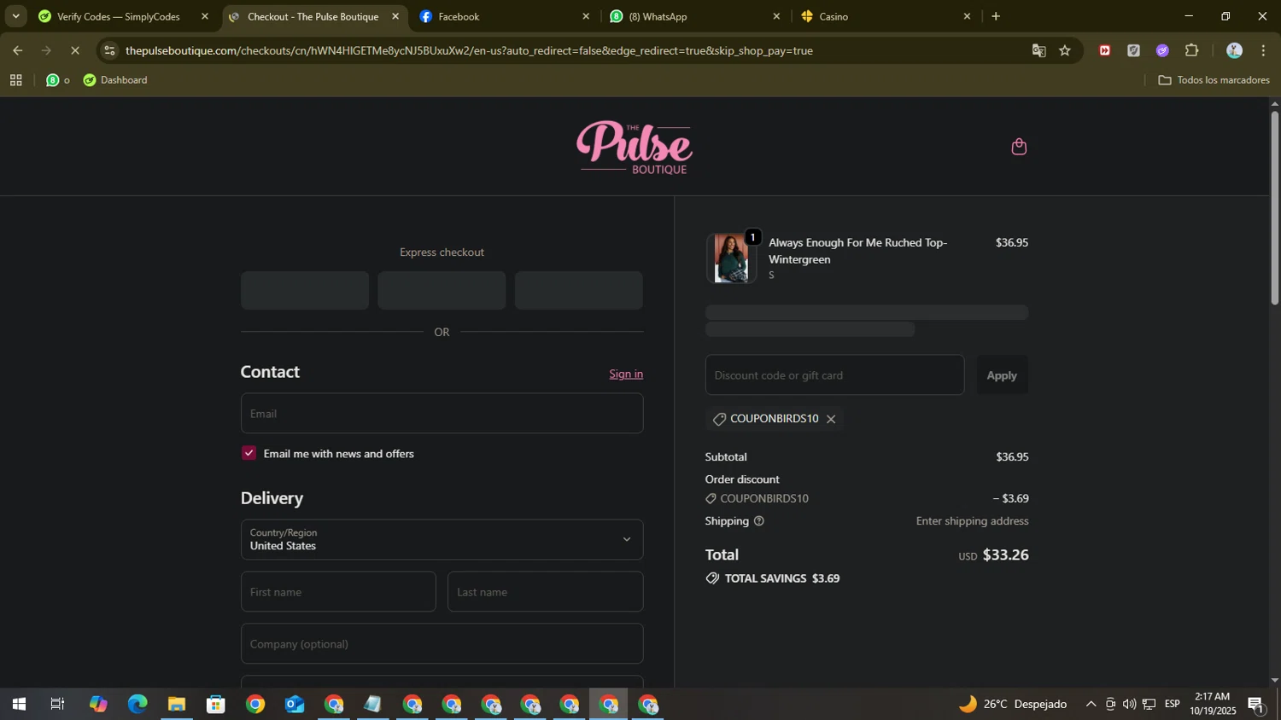The width and height of the screenshot is (1281, 720).
Task: Open the Chrome profile avatar
Action: (1234, 50)
